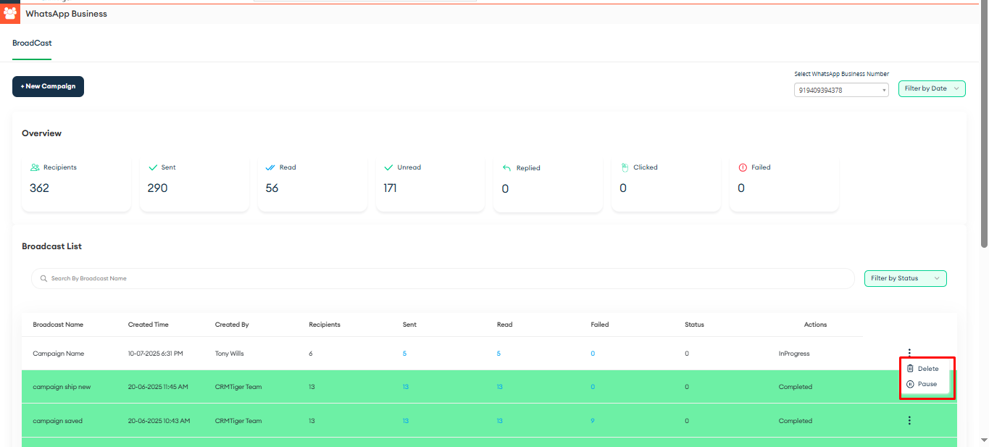Image resolution: width=989 pixels, height=447 pixels.
Task: Click the Status column header
Action: click(694, 325)
